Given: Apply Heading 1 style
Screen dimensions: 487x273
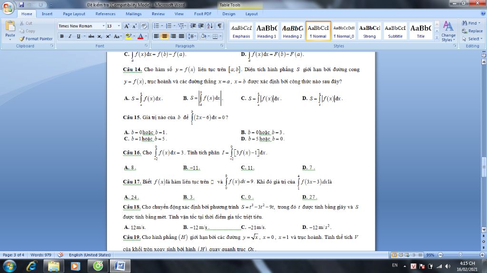Looking at the screenshot, I should pyautogui.click(x=266, y=31).
